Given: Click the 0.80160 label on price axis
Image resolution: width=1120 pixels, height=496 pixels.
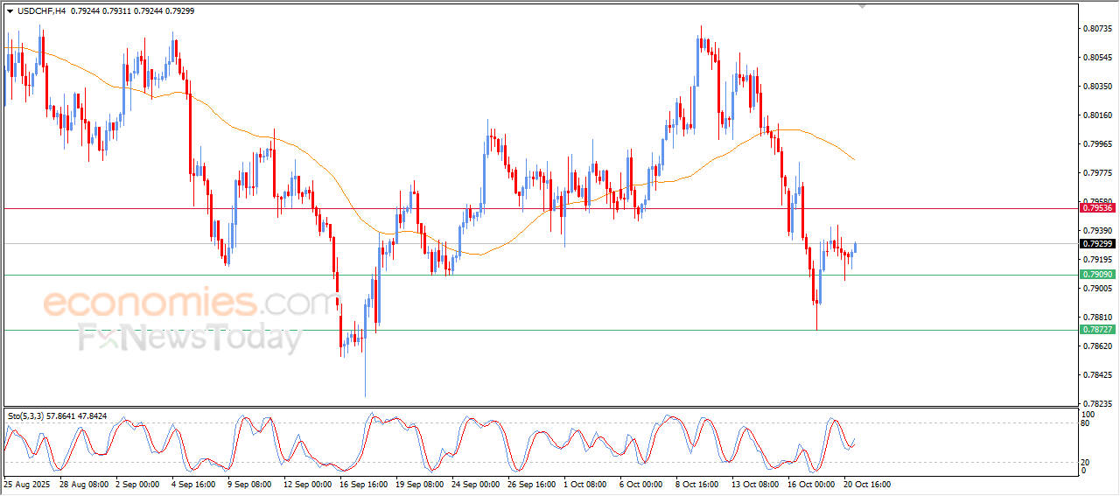Looking at the screenshot, I should coord(1097,115).
